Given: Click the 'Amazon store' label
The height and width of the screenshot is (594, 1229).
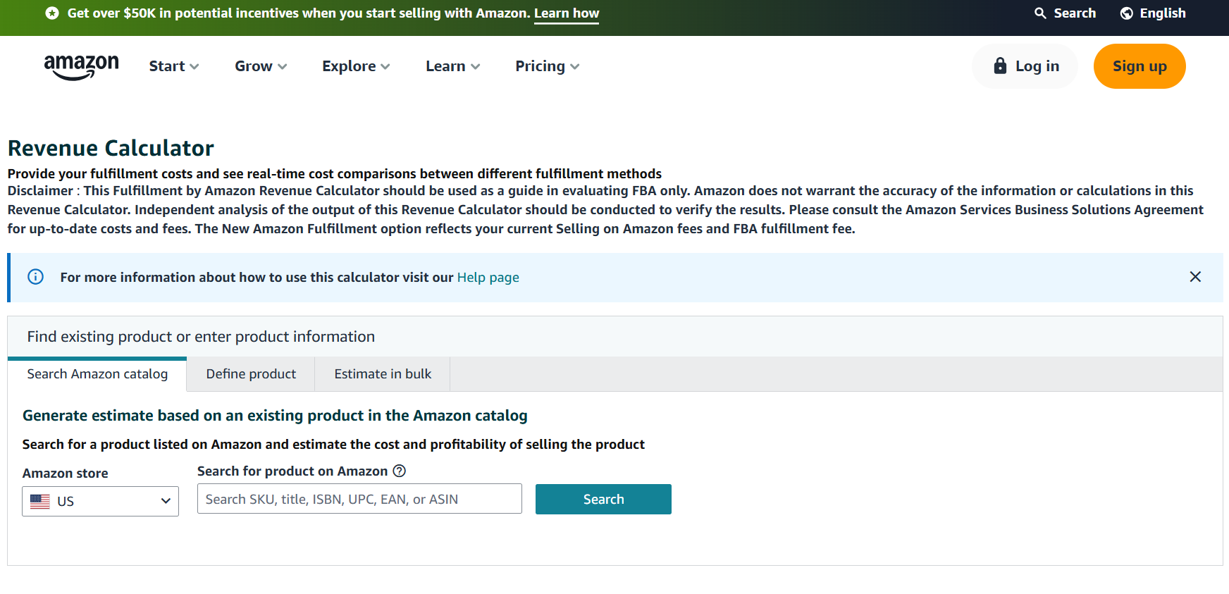Looking at the screenshot, I should [x=65, y=474].
